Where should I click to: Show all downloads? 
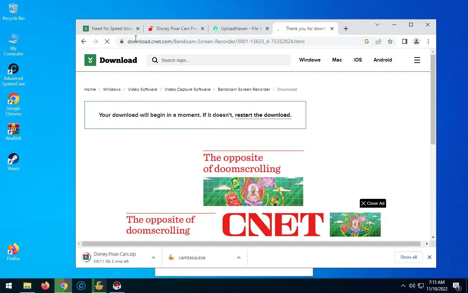click(x=409, y=257)
